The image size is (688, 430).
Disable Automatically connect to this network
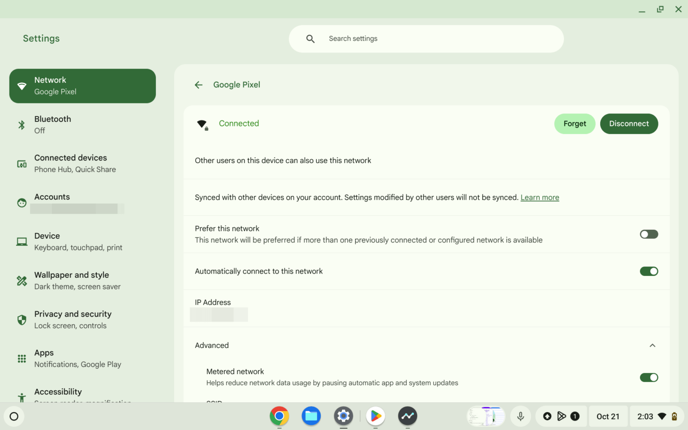point(649,271)
